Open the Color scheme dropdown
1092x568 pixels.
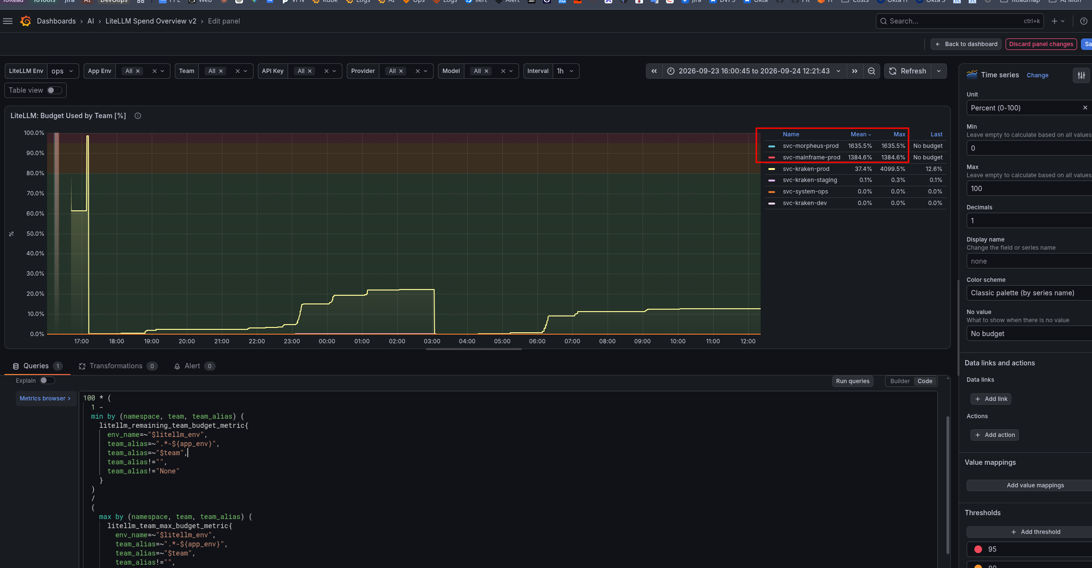point(1029,293)
